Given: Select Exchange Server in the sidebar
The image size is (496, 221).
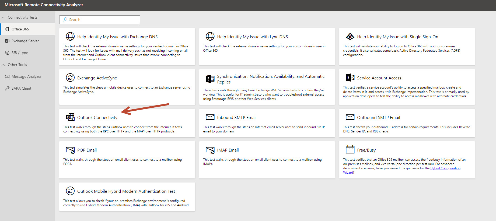Looking at the screenshot, I should pos(27,41).
